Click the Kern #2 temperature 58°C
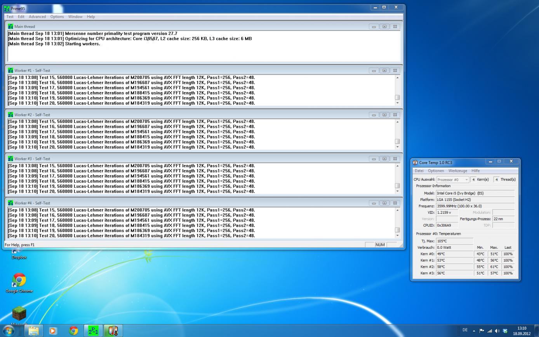This screenshot has width=539, height=337. tap(454, 267)
